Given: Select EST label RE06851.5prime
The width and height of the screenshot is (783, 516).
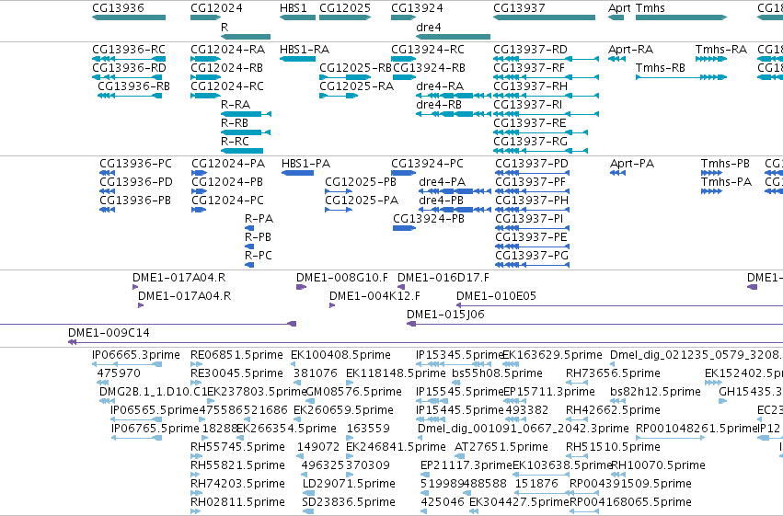Looking at the screenshot, I should point(236,355).
